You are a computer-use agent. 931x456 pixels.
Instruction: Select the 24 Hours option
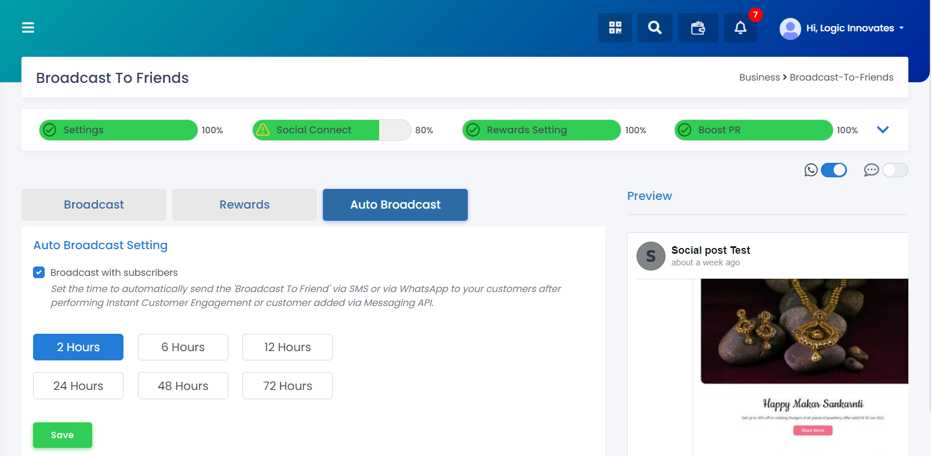pos(78,386)
